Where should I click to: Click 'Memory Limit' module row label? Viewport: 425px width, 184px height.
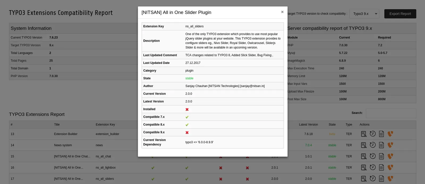[x=296, y=76]
